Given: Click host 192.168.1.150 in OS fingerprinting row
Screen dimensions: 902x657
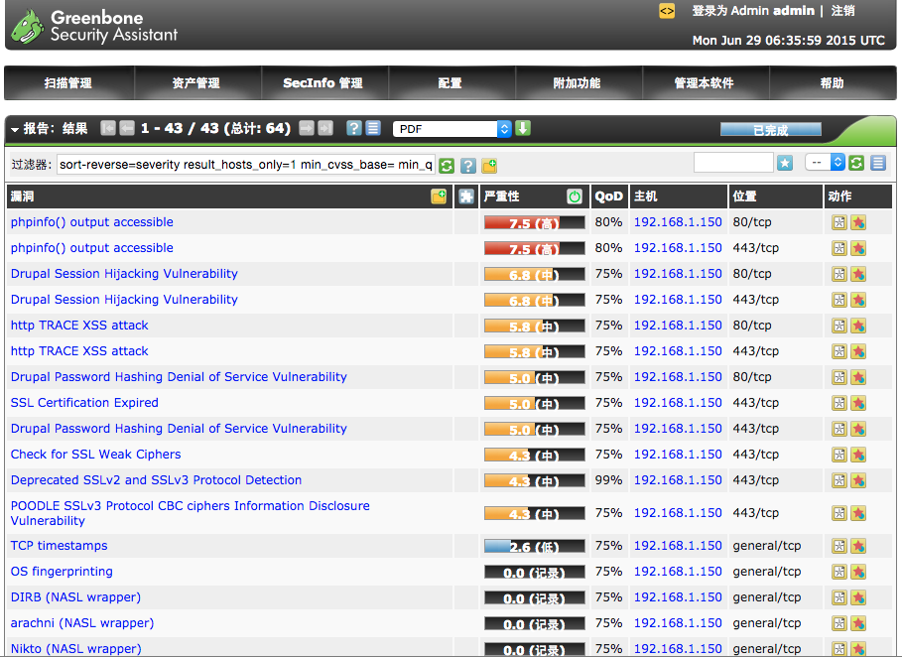Looking at the screenshot, I should click(678, 572).
